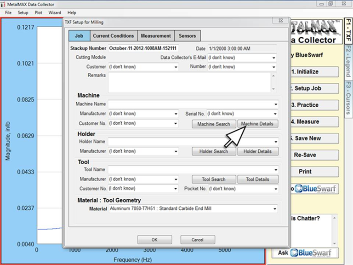Screen dimensions: 353x265
Task: Confirm the dialog with OK
Action: (x=154, y=240)
